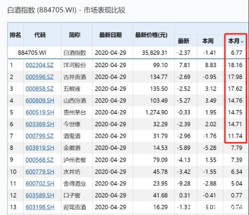Click monthly change value 17.62
249x215 pixels.
[x=235, y=89]
